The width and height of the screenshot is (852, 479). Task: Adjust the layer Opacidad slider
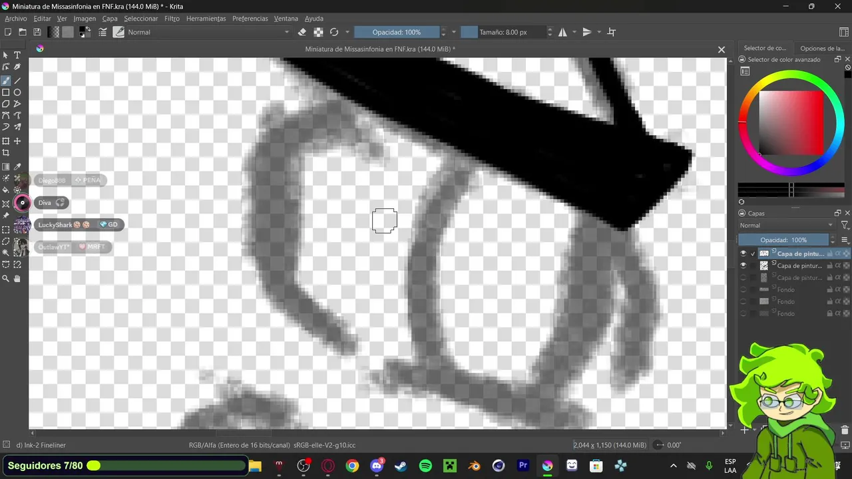coord(784,240)
